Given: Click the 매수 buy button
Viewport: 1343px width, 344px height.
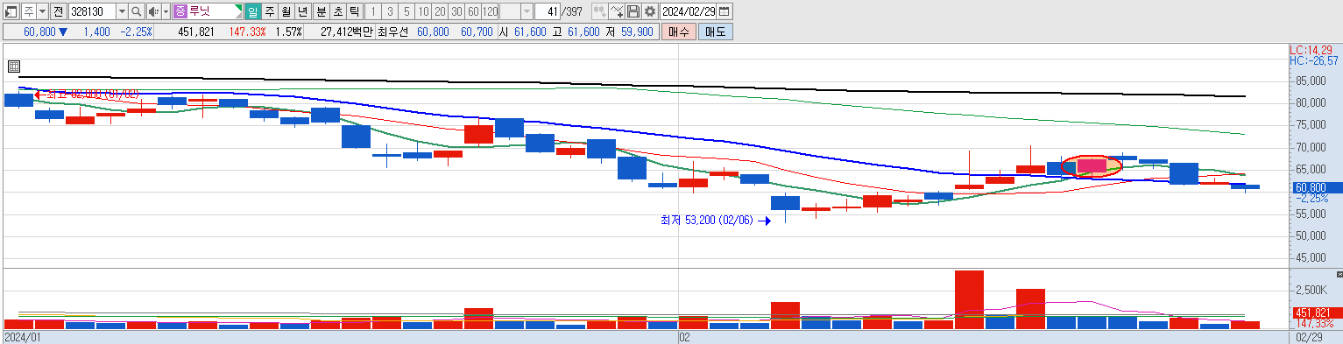Looking at the screenshot, I should point(678,32).
